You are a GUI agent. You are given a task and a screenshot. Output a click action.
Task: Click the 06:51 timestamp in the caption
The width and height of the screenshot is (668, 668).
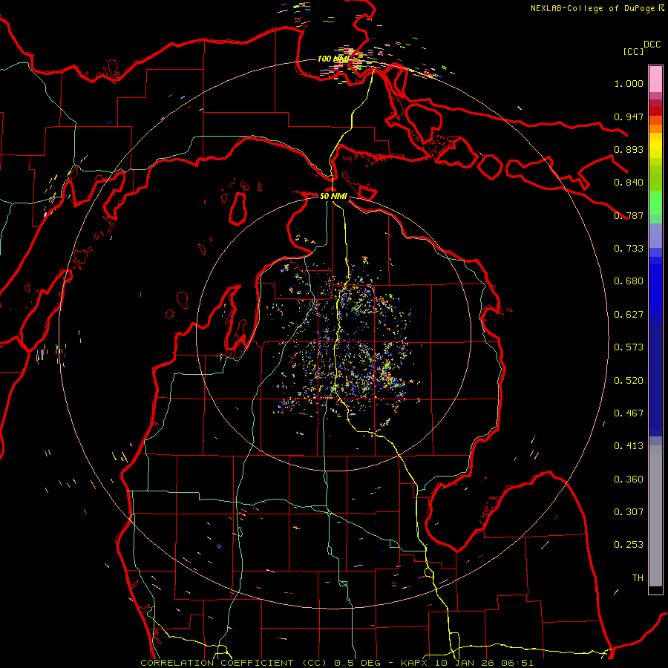[517, 663]
